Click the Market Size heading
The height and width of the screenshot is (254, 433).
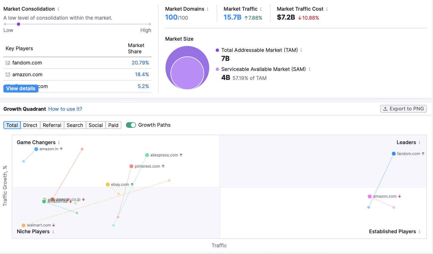179,39
